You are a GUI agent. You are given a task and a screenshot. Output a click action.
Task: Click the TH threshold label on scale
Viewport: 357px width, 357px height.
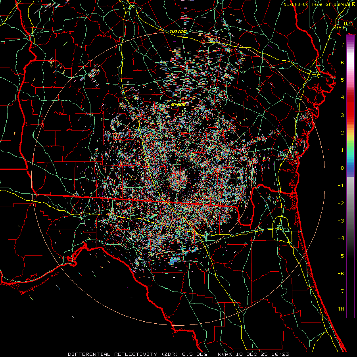pyautogui.click(x=341, y=309)
